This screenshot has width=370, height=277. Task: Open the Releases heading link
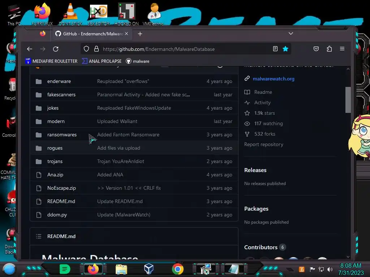255,170
